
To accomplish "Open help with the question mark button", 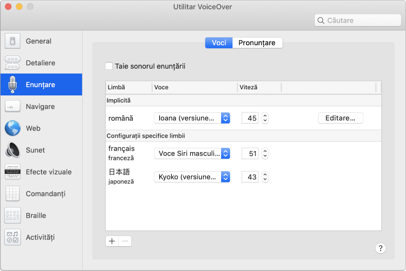I will click(x=380, y=248).
